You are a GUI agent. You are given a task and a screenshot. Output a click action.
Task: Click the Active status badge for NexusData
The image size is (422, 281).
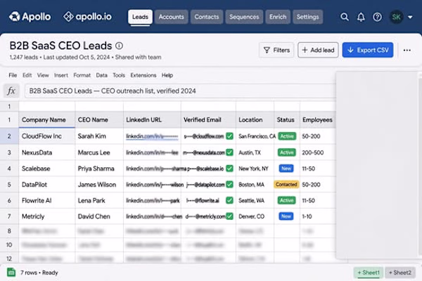point(287,152)
